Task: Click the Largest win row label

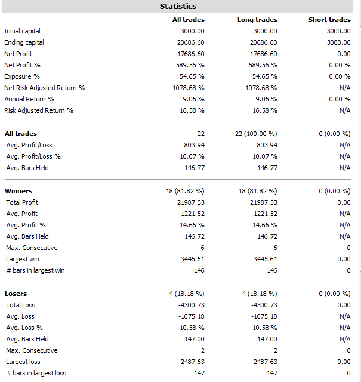Action: (x=23, y=259)
